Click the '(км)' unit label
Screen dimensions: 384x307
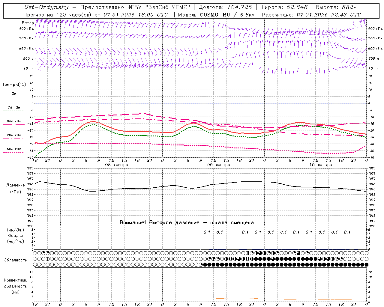[x=16, y=292]
